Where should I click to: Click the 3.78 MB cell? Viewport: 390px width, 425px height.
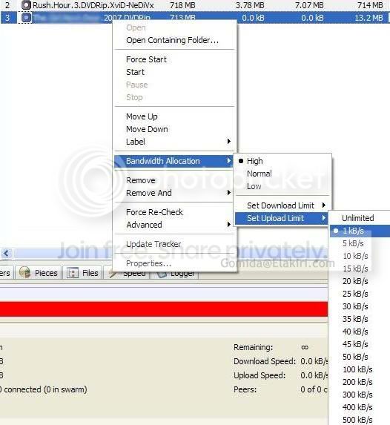250,5
